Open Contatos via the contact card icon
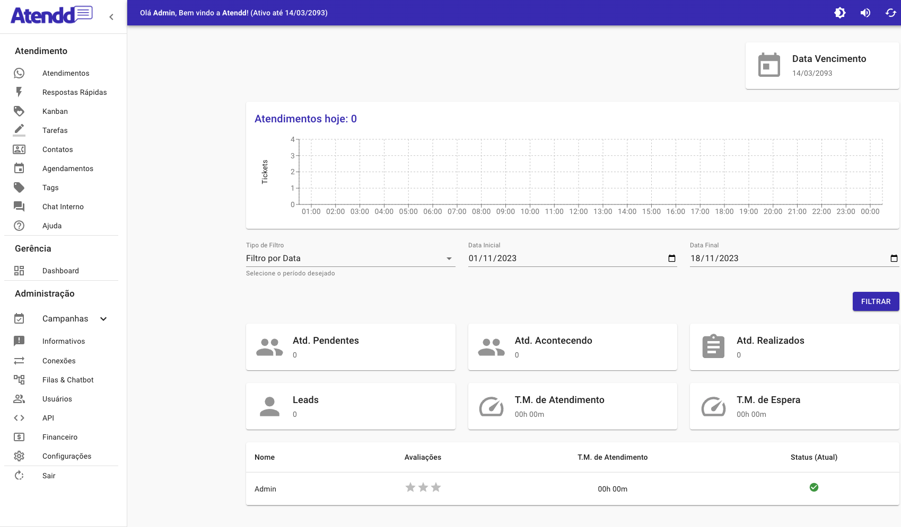 [19, 149]
